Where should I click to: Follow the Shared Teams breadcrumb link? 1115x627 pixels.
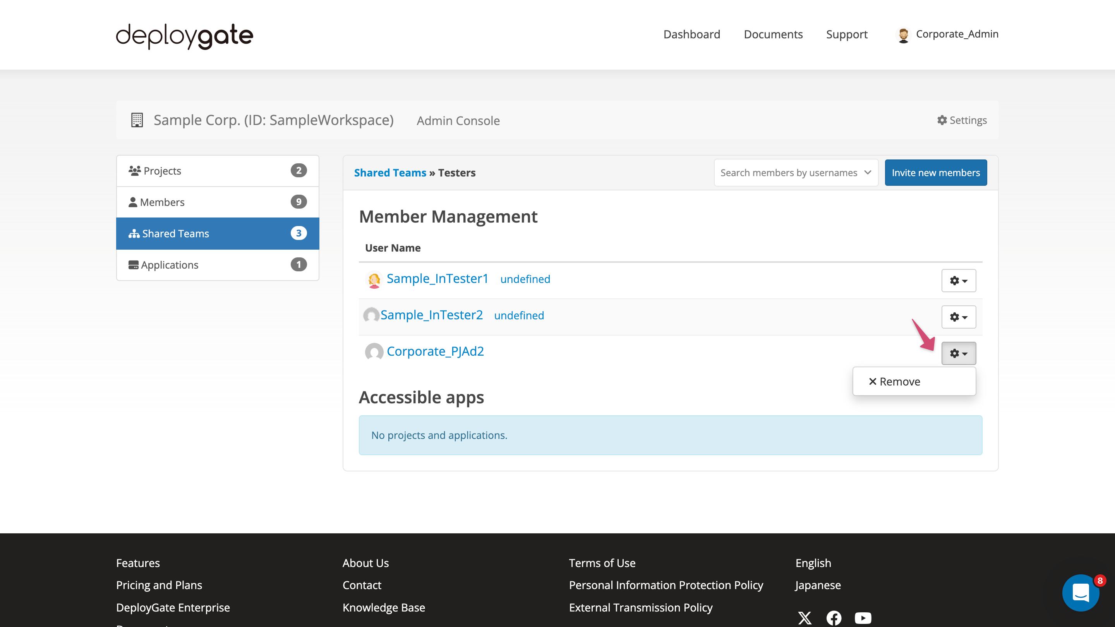pos(390,172)
